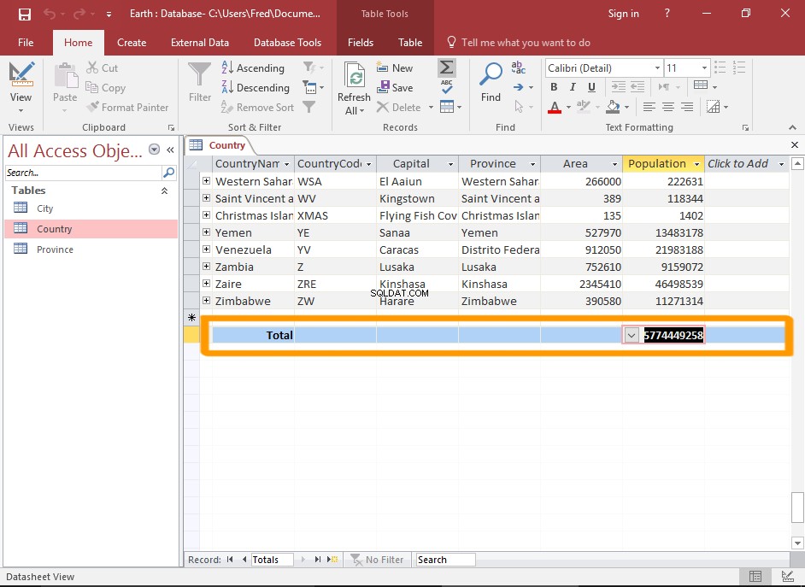The width and height of the screenshot is (805, 587).
Task: Toggle Italic formatting
Action: pos(573,87)
